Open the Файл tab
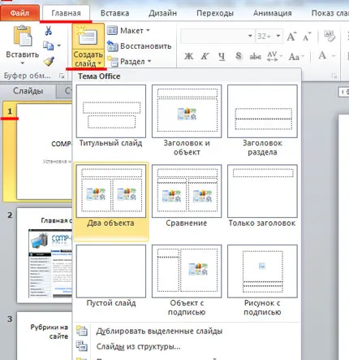 coord(19,13)
